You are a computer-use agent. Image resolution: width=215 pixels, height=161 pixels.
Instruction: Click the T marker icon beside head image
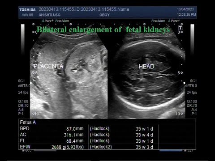tap(181, 28)
